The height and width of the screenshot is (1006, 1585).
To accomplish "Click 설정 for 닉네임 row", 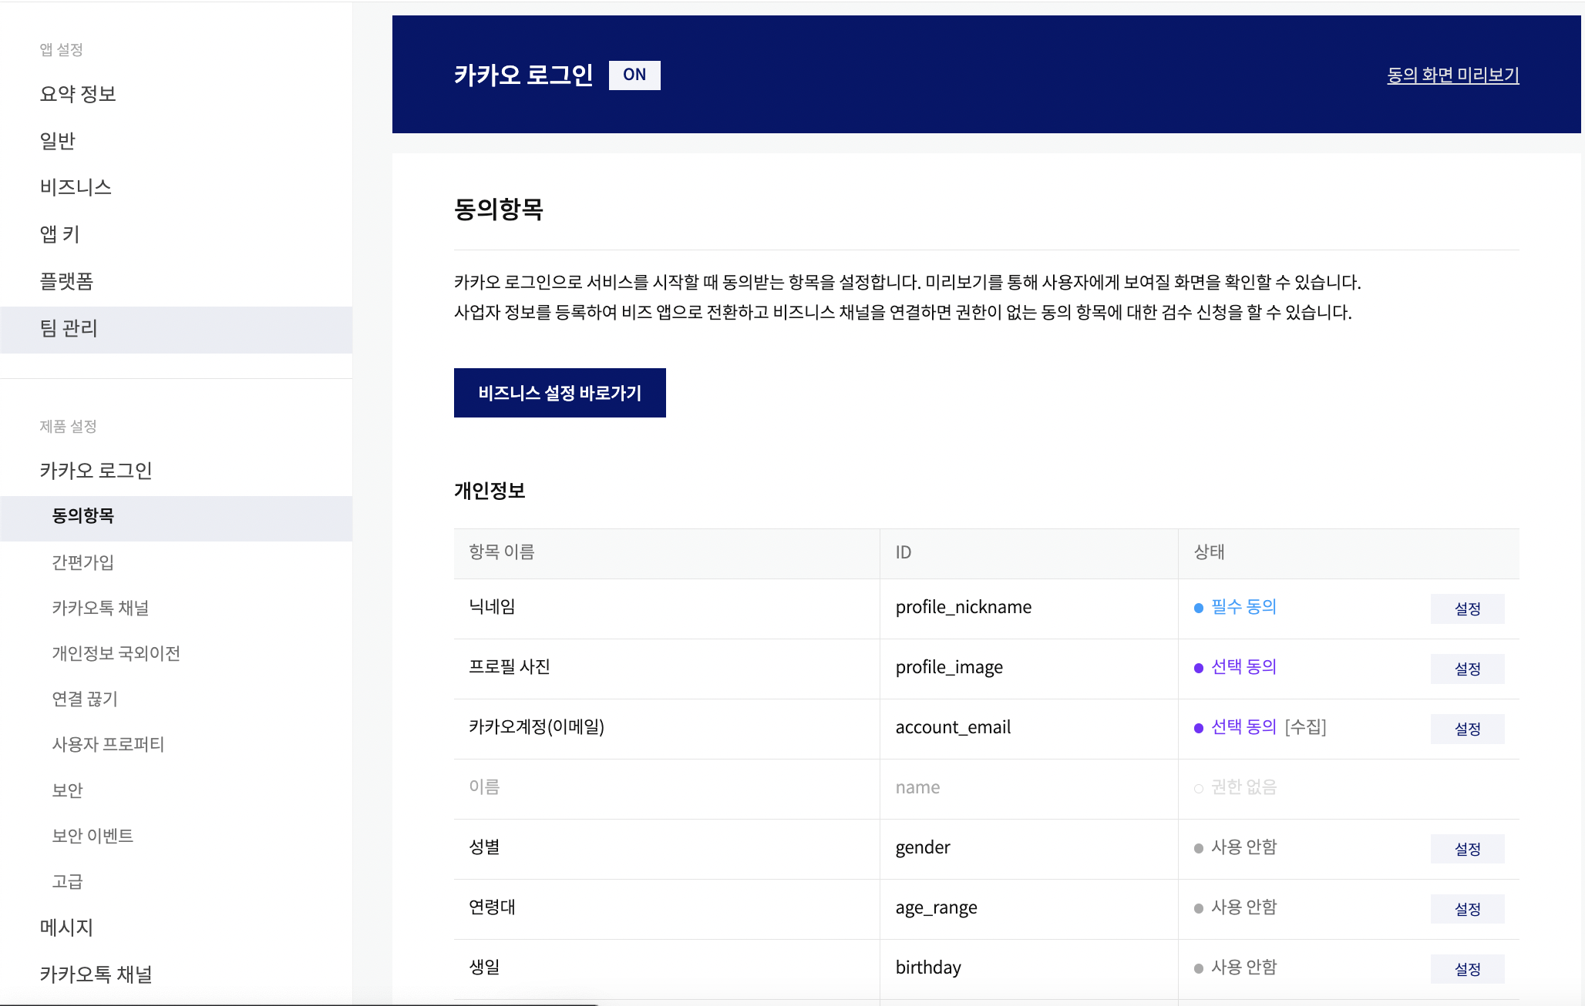I will [x=1467, y=609].
